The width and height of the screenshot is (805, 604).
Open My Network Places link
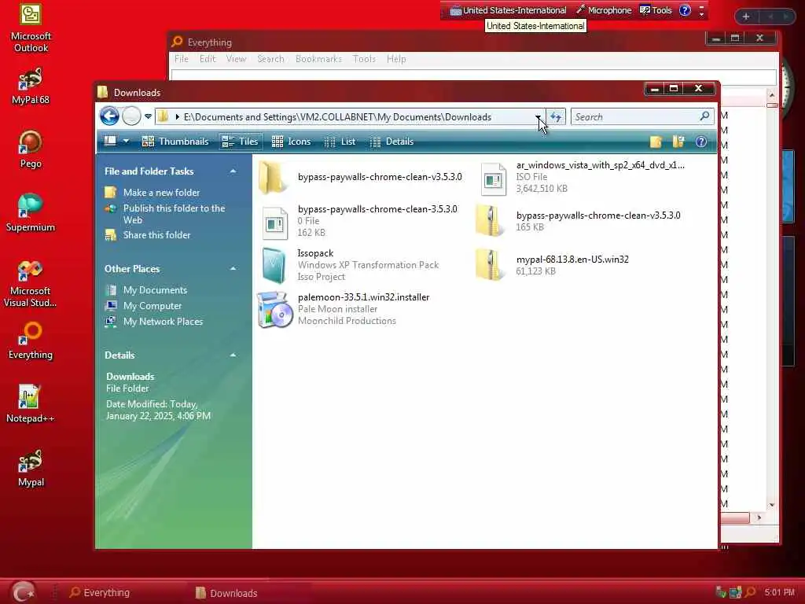coord(163,322)
